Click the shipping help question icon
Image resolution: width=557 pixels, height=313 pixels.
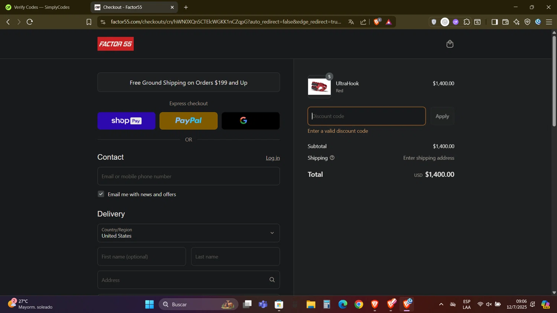click(x=332, y=158)
